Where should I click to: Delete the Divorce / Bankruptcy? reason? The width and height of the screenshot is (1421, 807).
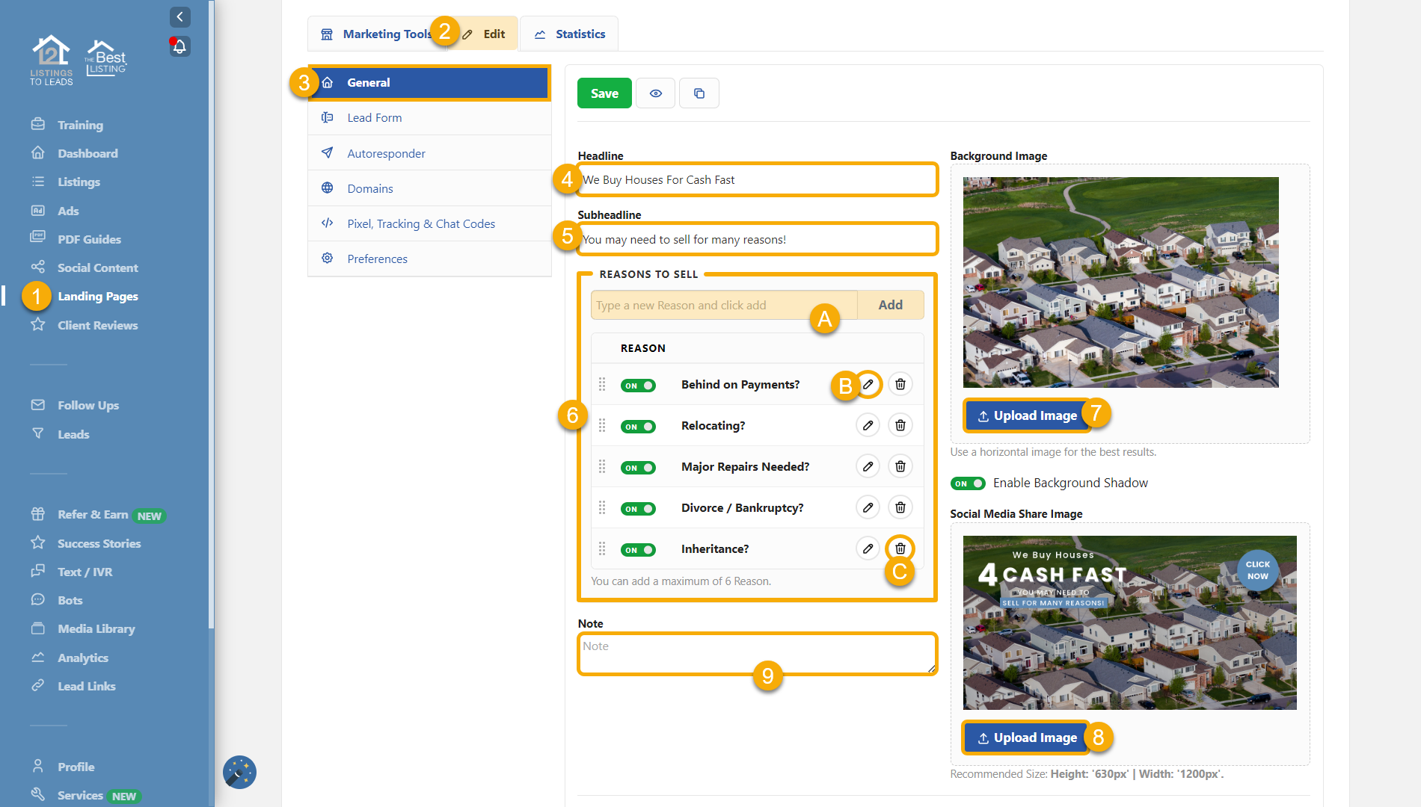point(900,507)
